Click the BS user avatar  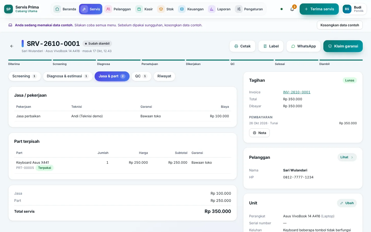(x=347, y=9)
